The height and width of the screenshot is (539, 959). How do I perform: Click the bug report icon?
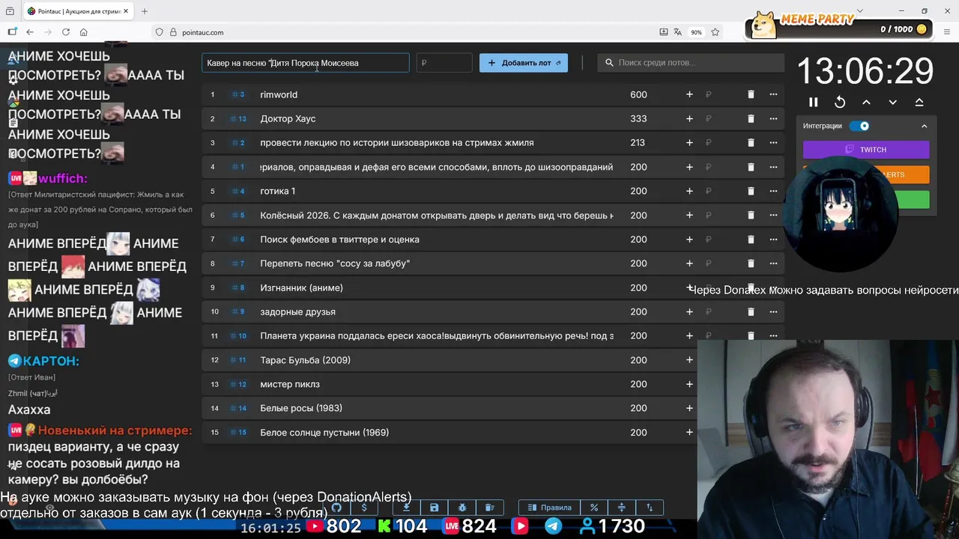[462, 508]
